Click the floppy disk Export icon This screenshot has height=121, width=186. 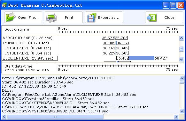click(x=92, y=18)
